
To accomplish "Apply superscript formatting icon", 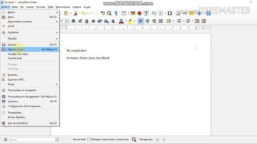I will (100, 21).
